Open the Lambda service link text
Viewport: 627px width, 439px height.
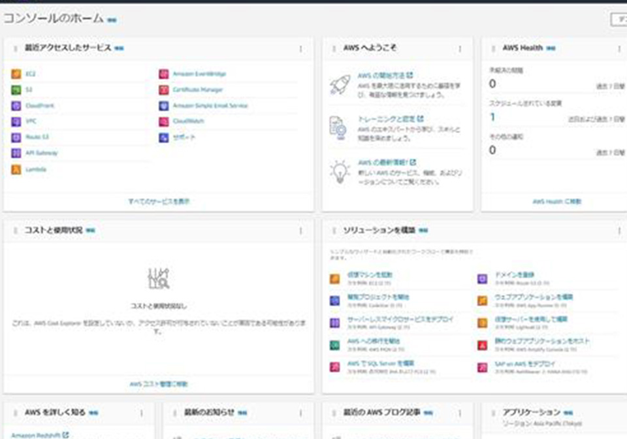tap(36, 169)
